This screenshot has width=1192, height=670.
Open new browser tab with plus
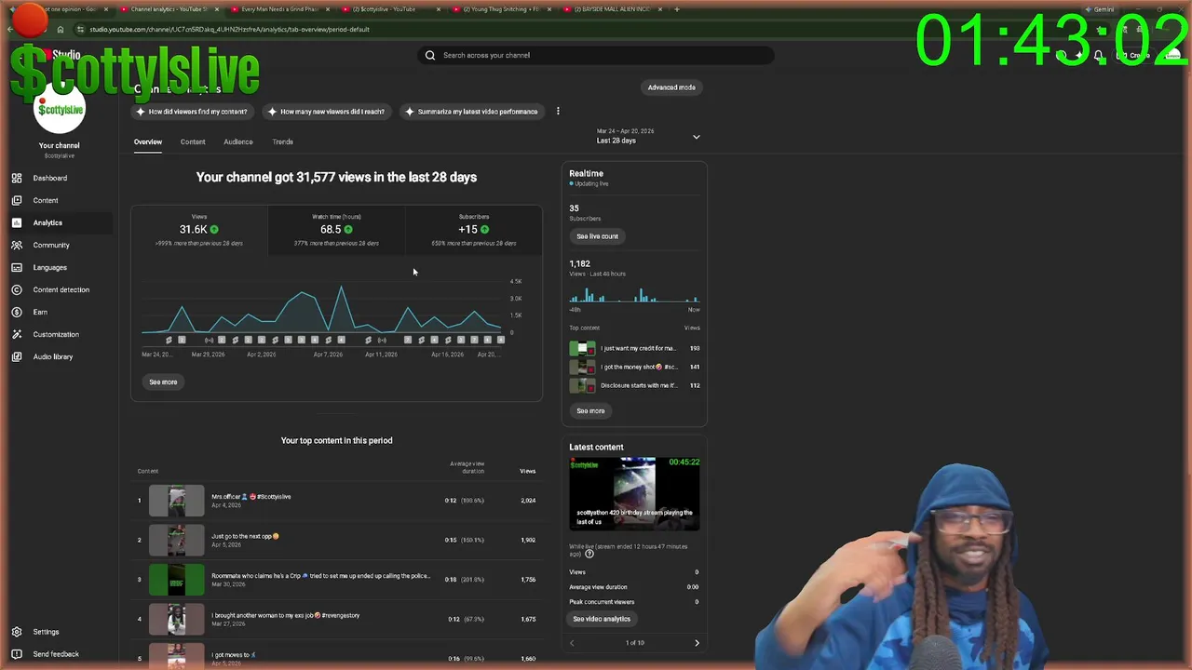click(677, 9)
